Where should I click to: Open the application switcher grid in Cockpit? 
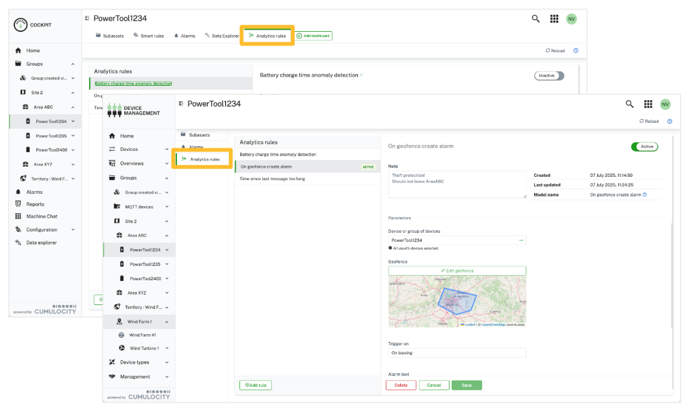click(554, 19)
